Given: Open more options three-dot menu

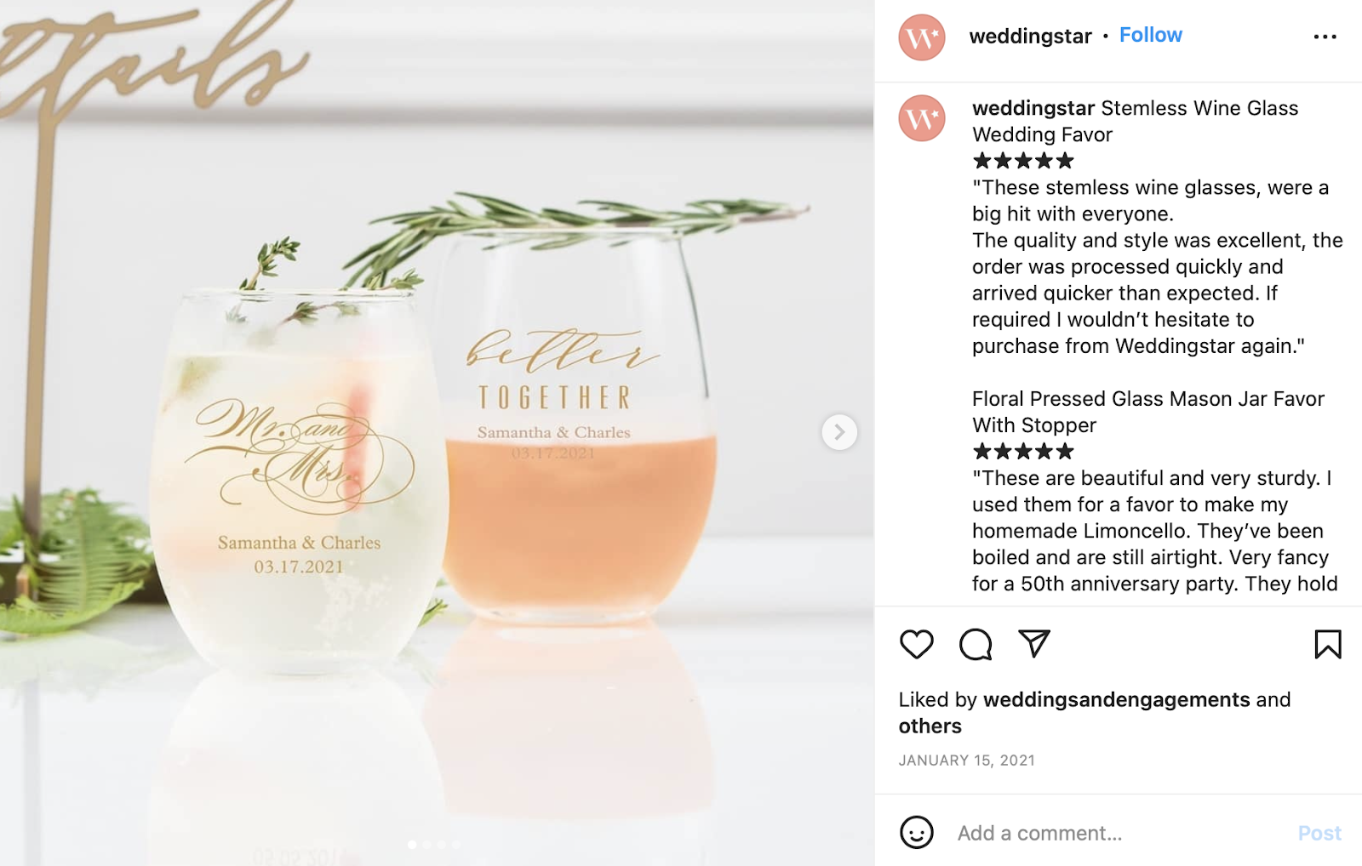Looking at the screenshot, I should tap(1325, 37).
